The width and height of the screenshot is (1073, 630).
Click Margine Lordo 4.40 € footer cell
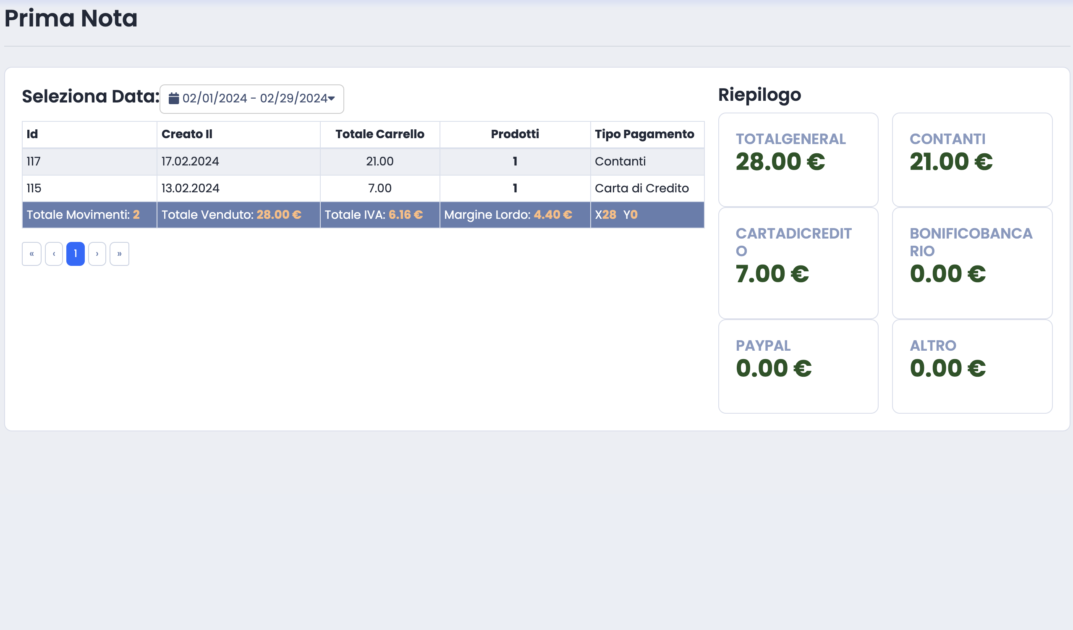click(515, 215)
